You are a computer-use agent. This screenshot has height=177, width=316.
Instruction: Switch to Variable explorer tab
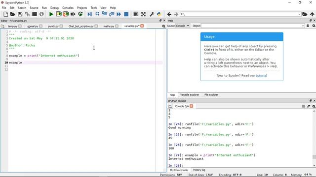pos(190,95)
